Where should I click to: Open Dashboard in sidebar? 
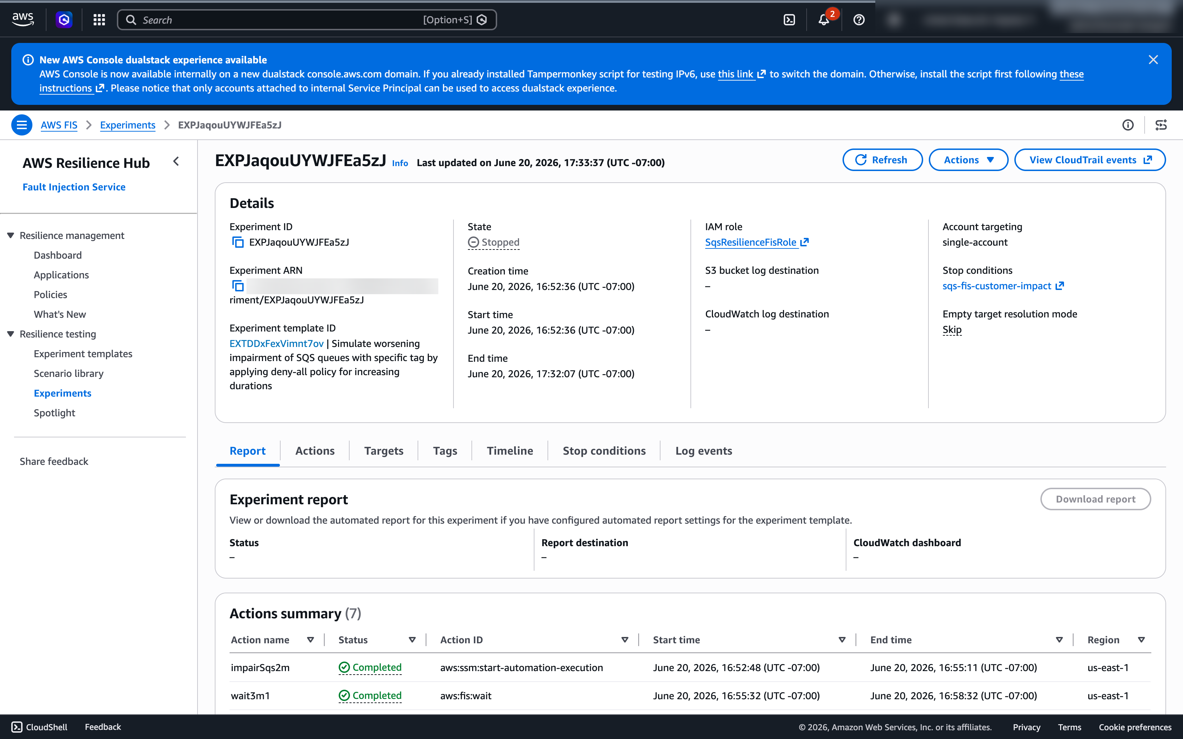coord(58,255)
